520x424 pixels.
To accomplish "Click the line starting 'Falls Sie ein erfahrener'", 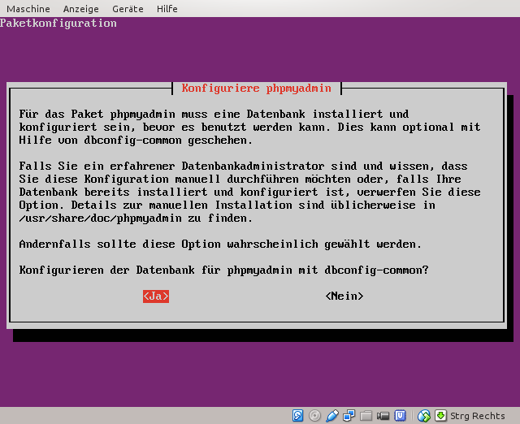I will click(243, 166).
